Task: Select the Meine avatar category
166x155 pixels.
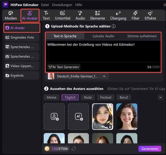Action: point(51,97)
